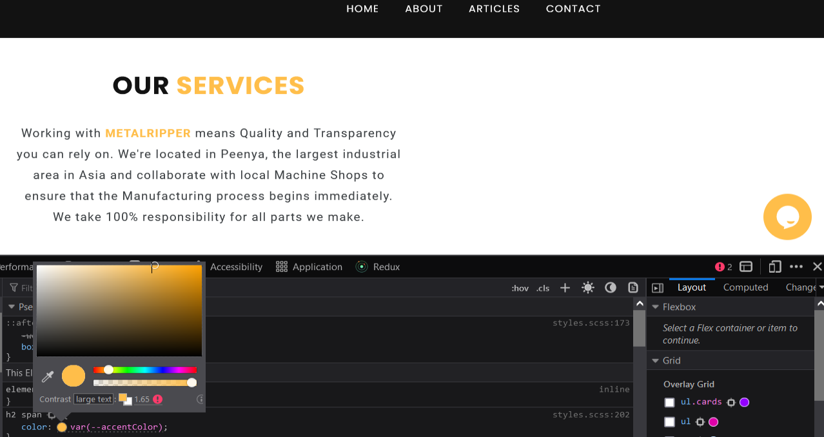Click the contrast warning exclamation icon
The width and height of the screenshot is (824, 437).
tap(158, 400)
